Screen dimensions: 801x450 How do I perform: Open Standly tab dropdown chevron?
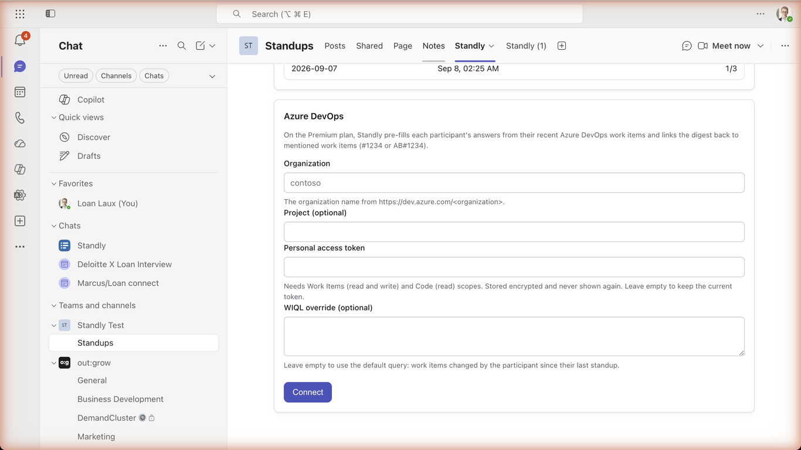pyautogui.click(x=491, y=46)
